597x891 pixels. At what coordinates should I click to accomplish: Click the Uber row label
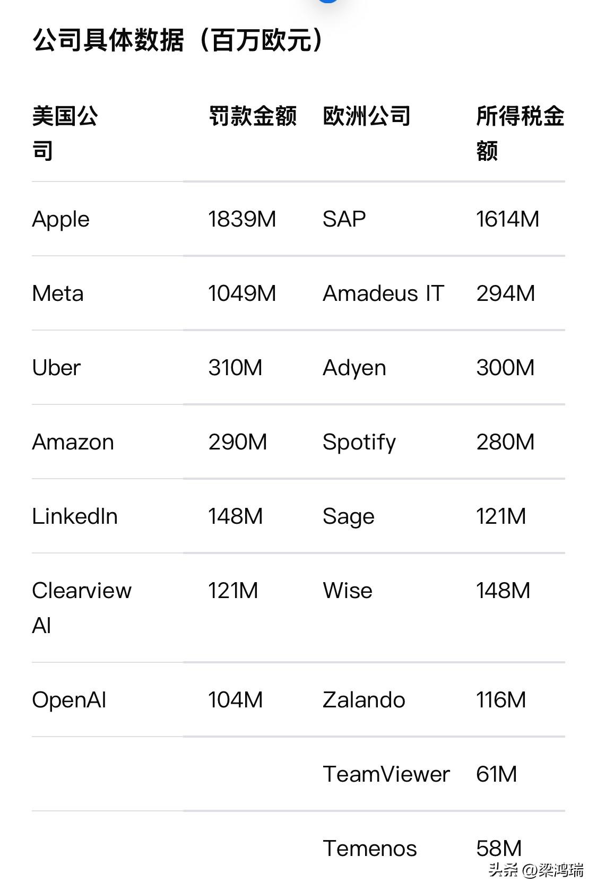coord(56,368)
